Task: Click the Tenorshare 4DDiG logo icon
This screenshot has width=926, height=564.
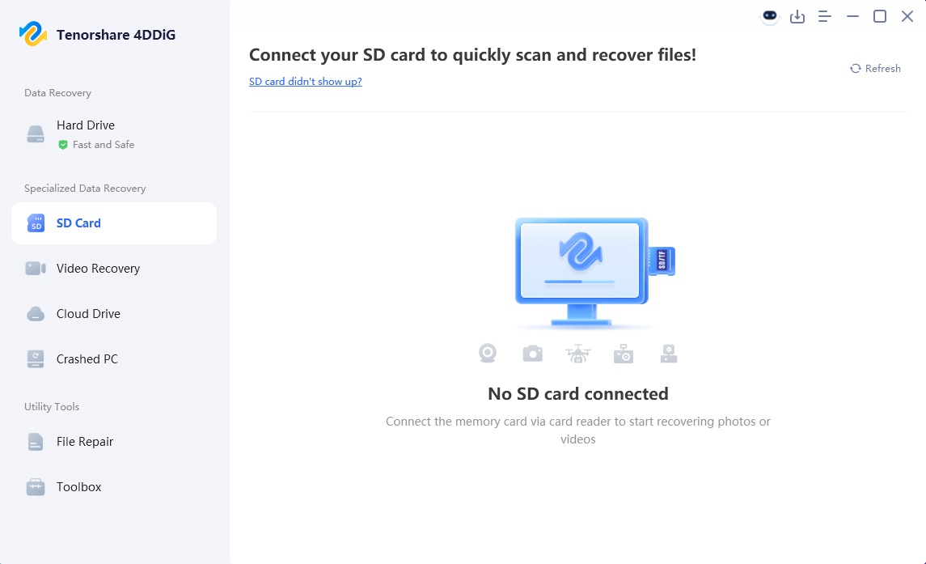Action: tap(33, 34)
